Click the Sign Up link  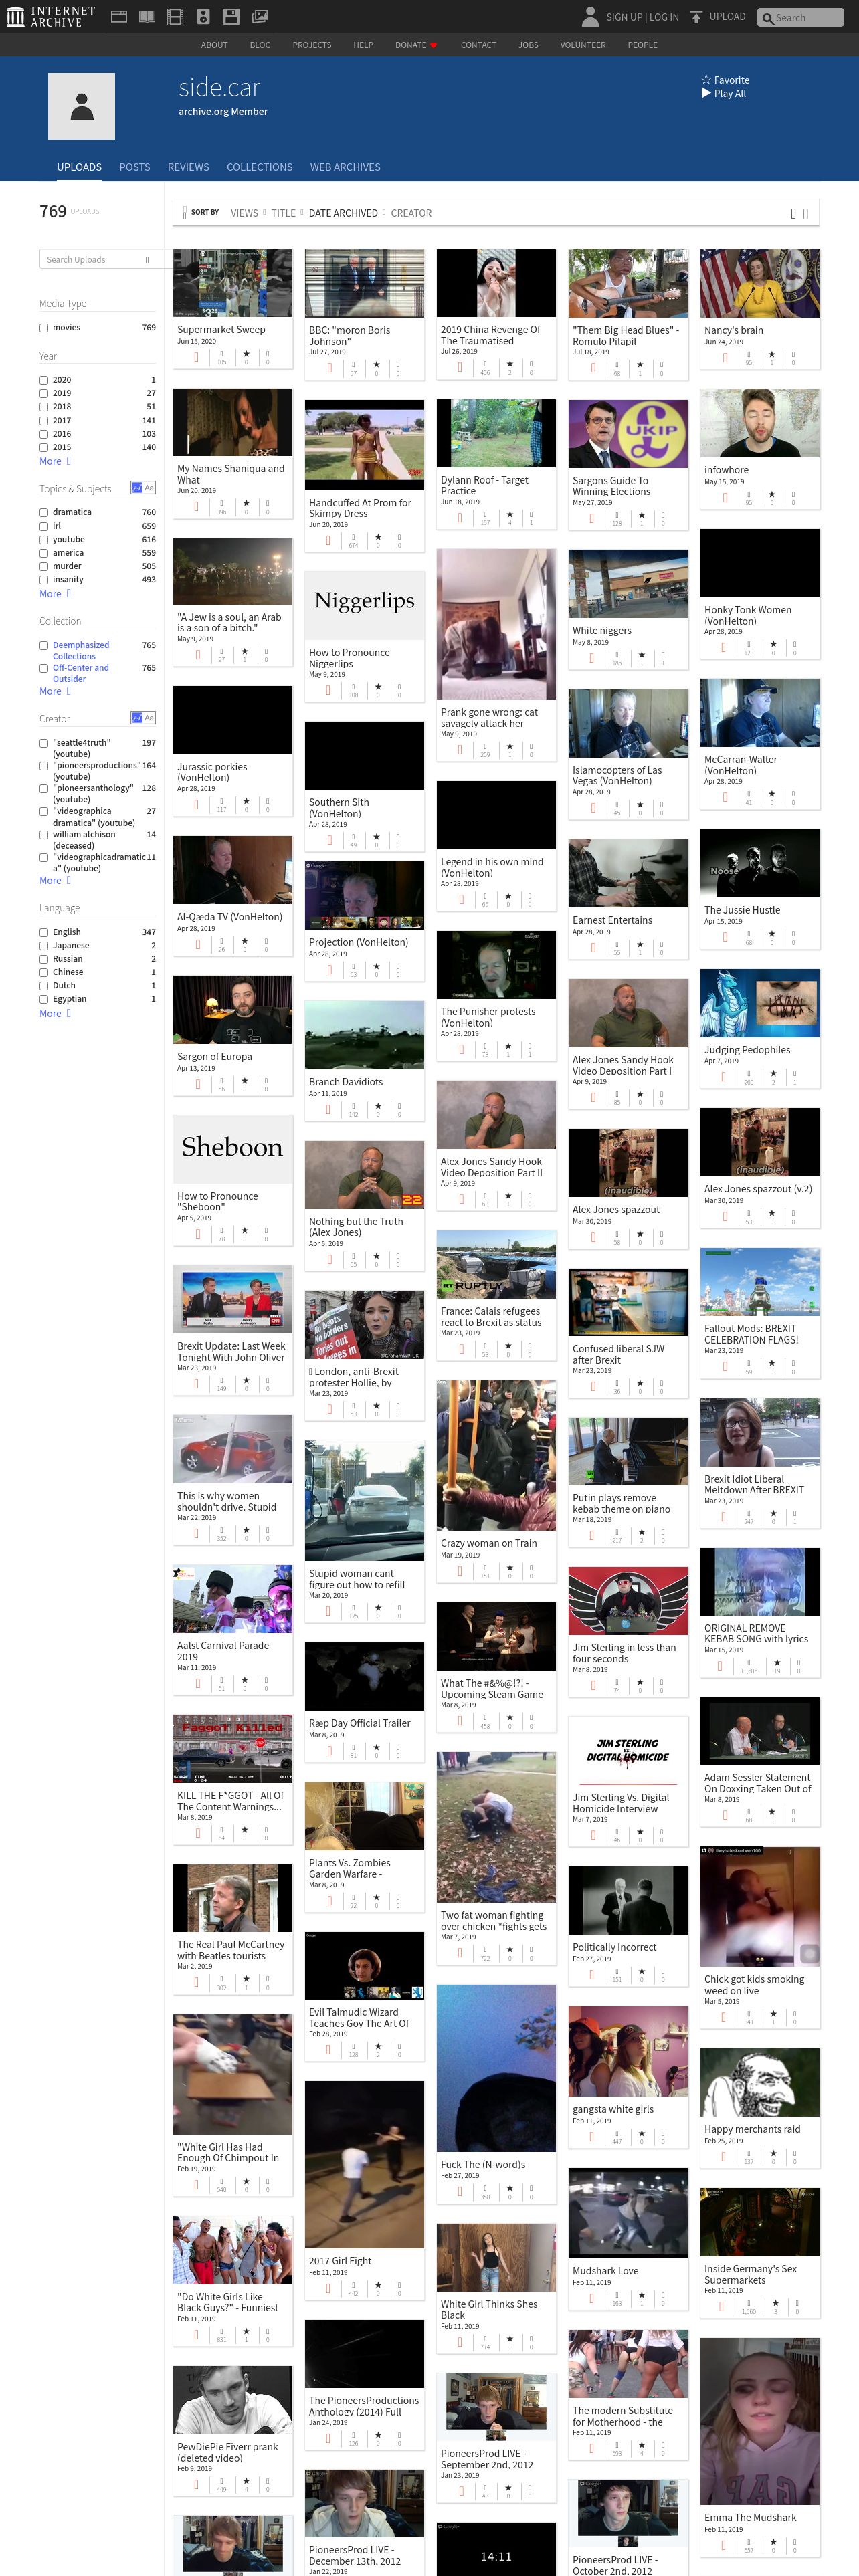click(624, 17)
